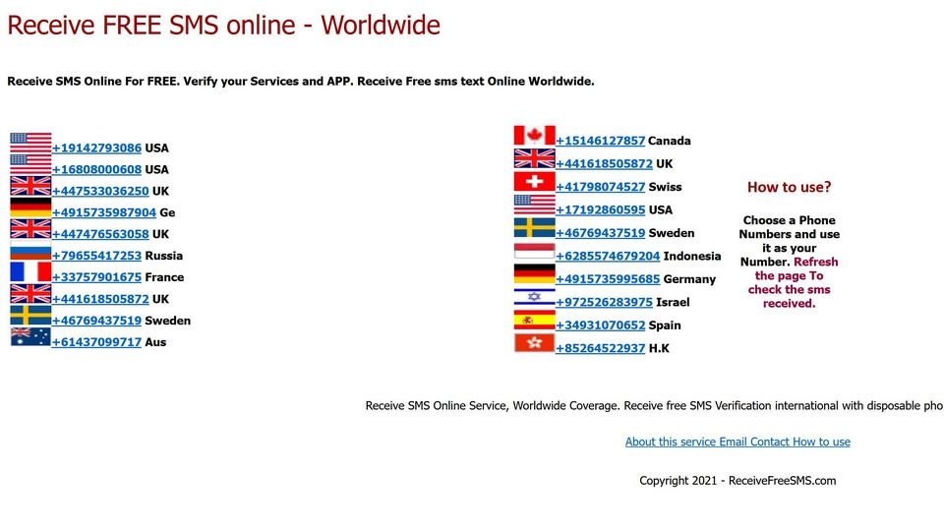Open Germany number +4915735995685
The height and width of the screenshot is (531, 944).
pyautogui.click(x=608, y=279)
